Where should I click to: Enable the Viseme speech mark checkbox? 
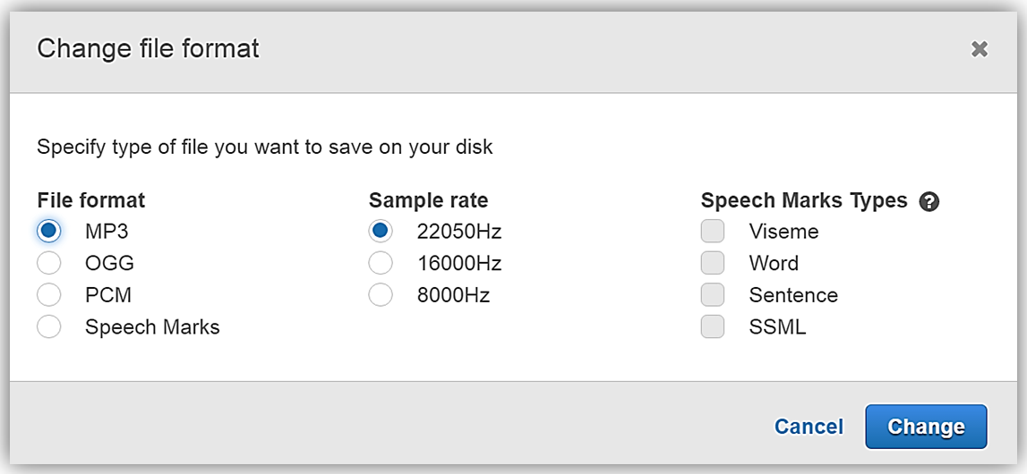coord(713,232)
